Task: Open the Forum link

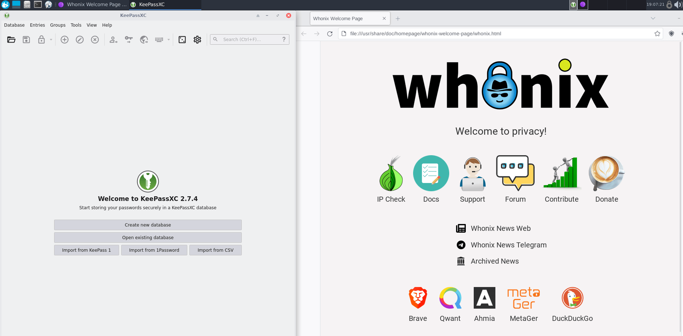Action: coord(515,179)
